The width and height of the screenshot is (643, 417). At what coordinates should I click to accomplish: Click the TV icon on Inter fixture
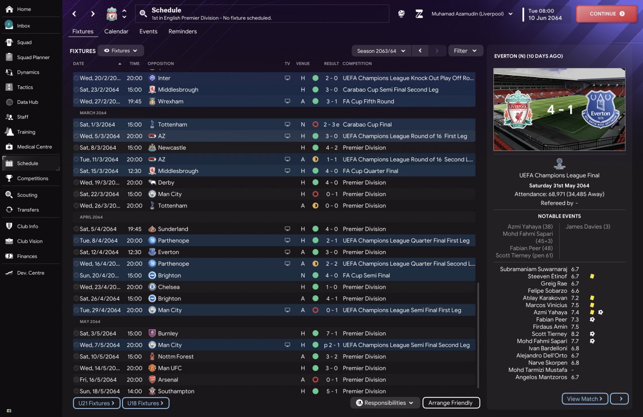287,78
